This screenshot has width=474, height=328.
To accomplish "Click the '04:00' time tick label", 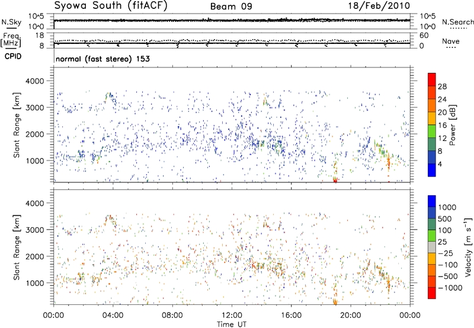I will [113, 316].
